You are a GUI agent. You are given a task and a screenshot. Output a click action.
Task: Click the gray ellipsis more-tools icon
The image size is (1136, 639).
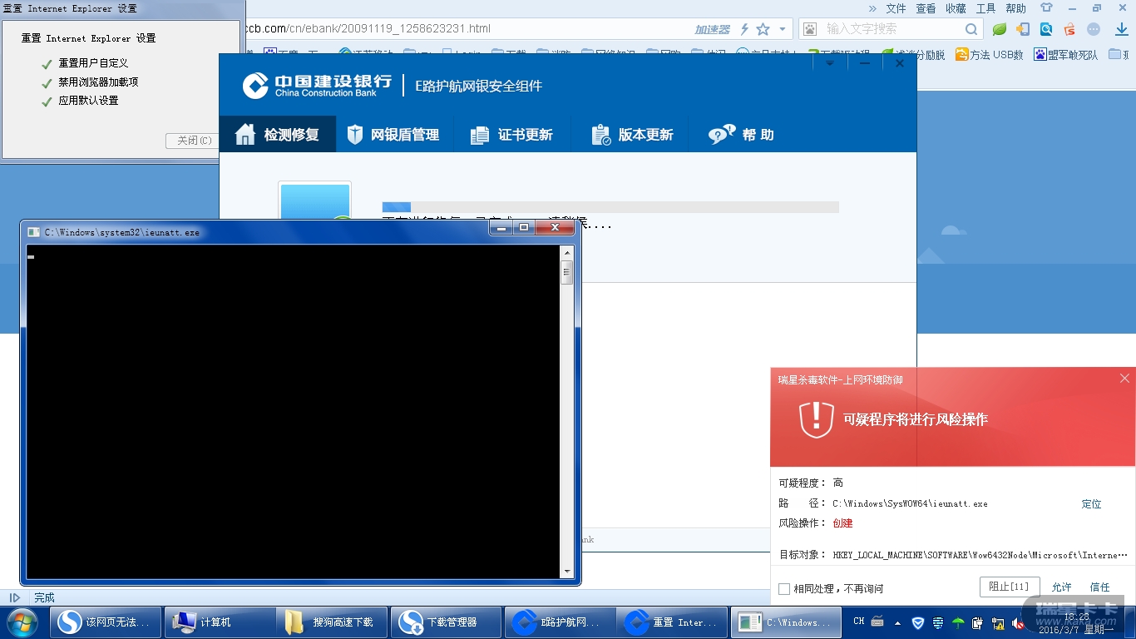1094,29
